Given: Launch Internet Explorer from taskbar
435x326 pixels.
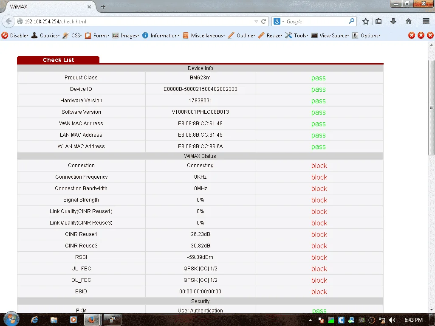Looking at the screenshot, I should 34,320.
